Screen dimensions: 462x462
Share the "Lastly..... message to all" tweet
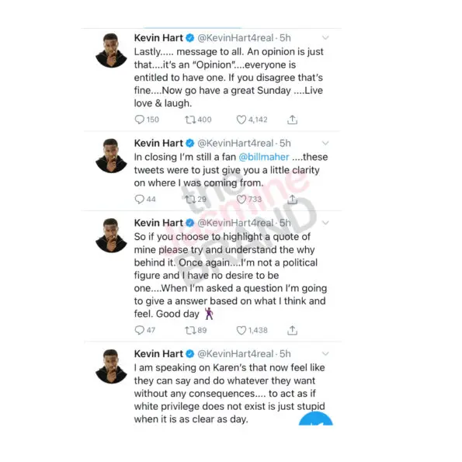pyautogui.click(x=292, y=120)
